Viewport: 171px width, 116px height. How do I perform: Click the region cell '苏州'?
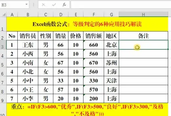tap(111, 63)
